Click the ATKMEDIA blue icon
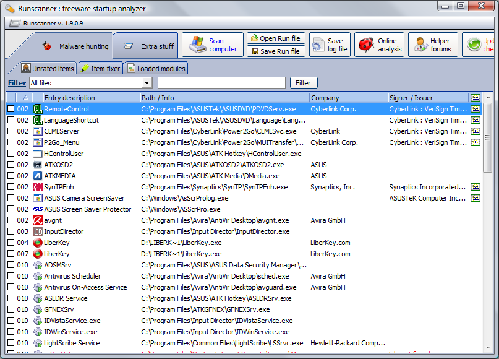This screenshot has width=499, height=359. (x=38, y=176)
